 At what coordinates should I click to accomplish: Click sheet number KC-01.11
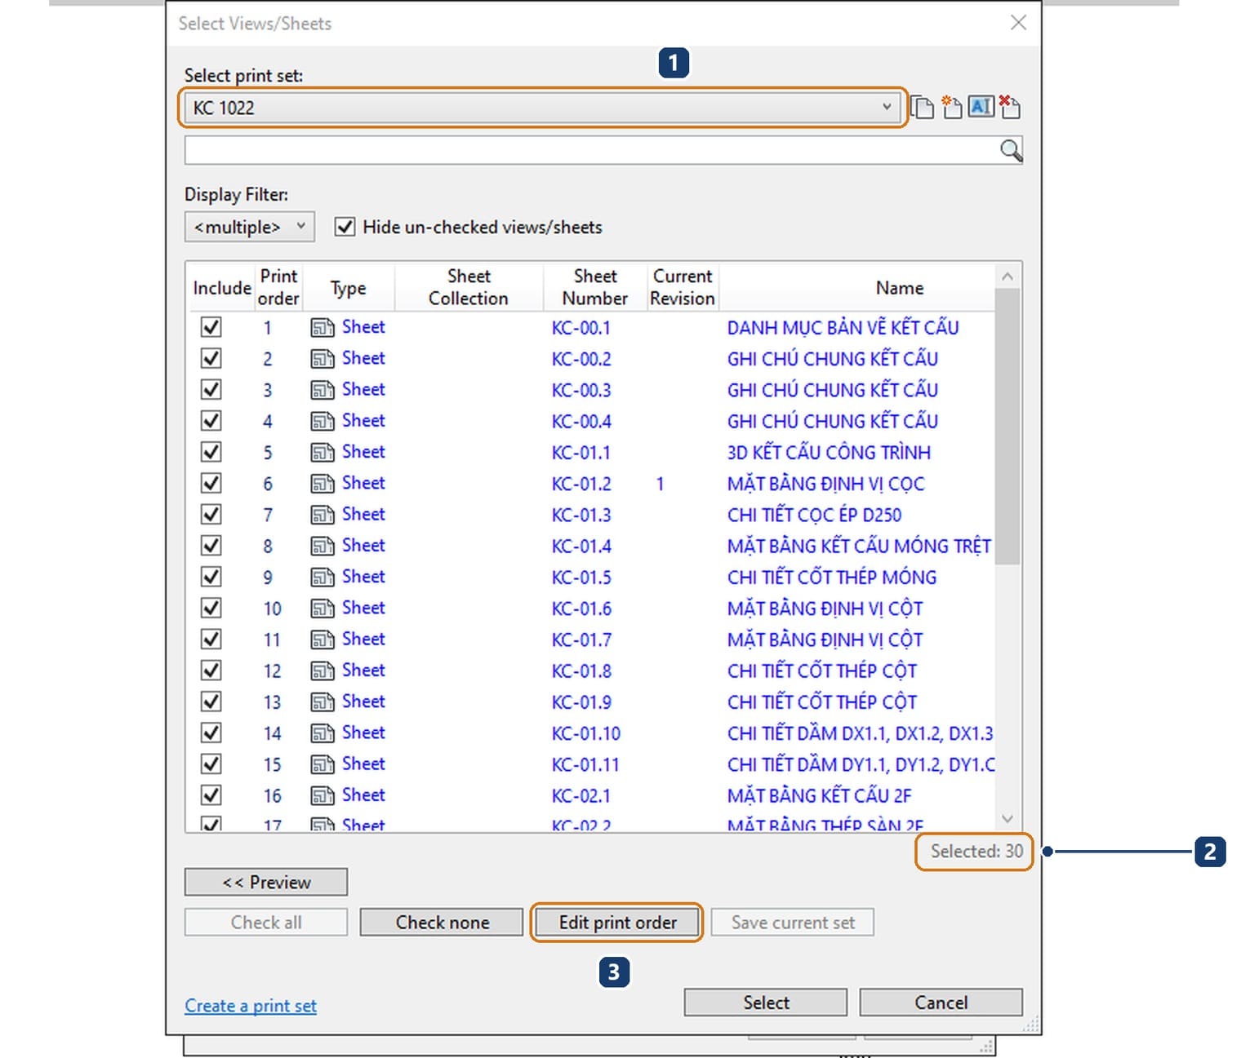click(585, 764)
